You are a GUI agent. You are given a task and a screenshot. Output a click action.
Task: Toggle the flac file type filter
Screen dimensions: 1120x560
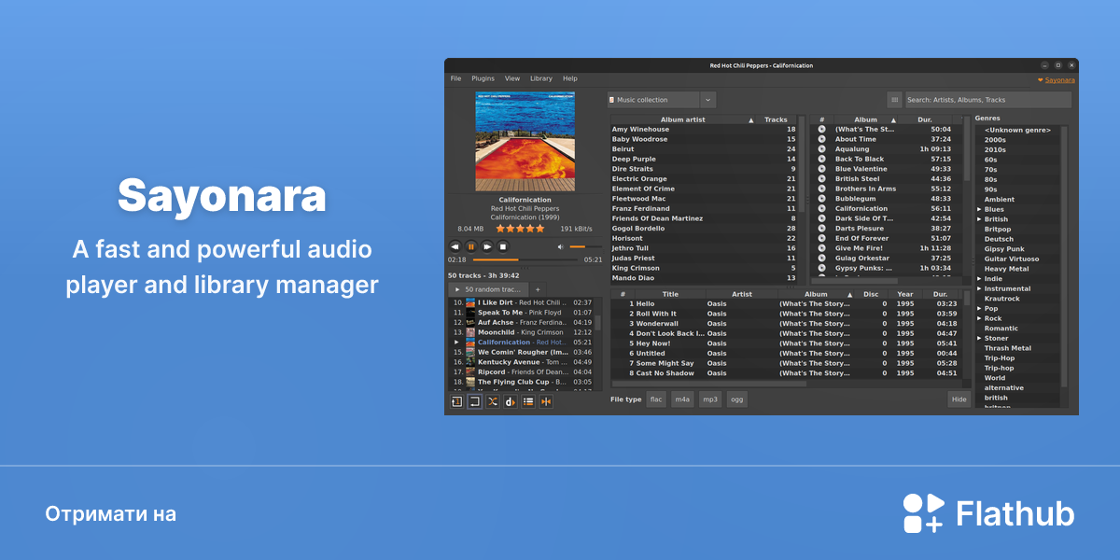656,399
